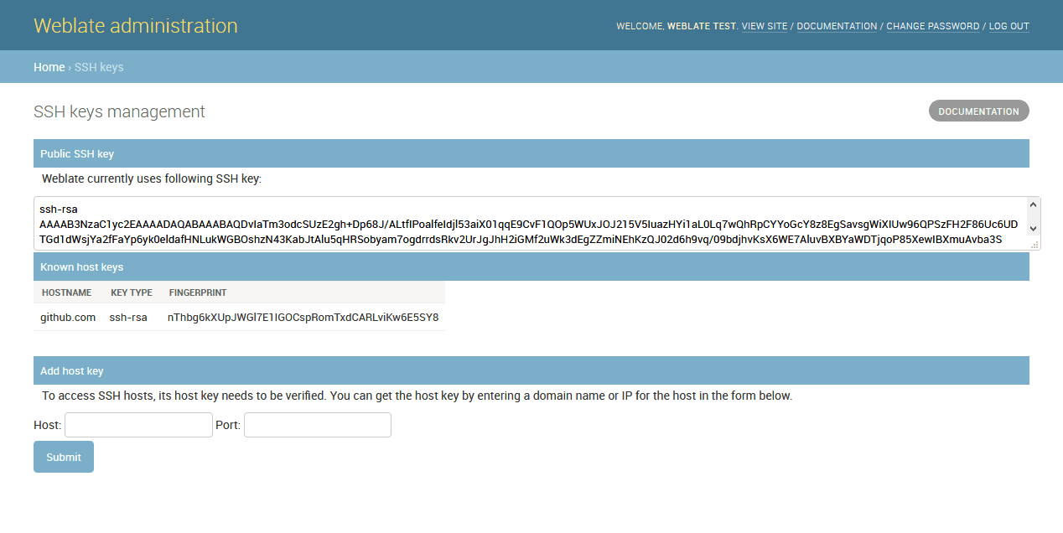This screenshot has width=1063, height=533.
Task: Click the HOSTNAME column header
Action: (66, 292)
